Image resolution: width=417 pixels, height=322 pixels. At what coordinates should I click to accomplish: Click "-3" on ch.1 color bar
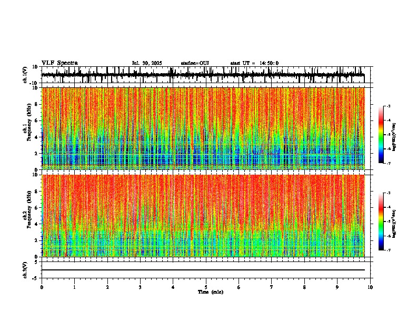tap(389, 106)
